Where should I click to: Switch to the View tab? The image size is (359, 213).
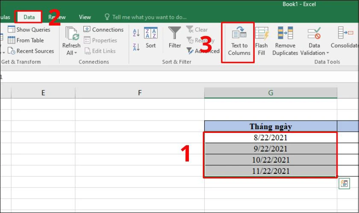tap(85, 17)
